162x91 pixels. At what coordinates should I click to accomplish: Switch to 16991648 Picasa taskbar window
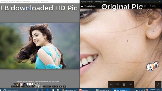click(104, 90)
